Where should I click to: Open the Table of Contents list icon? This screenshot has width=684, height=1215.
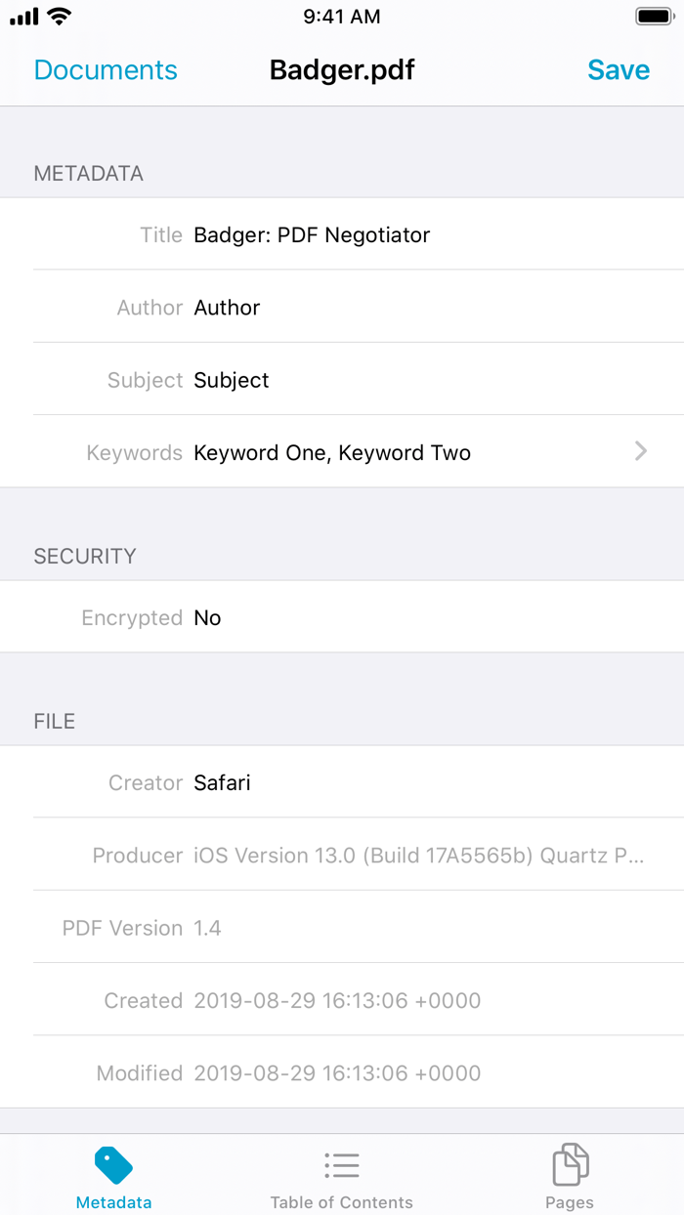point(342,1165)
